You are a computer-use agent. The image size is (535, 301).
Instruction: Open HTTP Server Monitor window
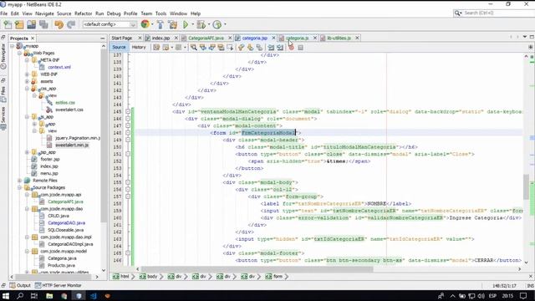click(59, 285)
